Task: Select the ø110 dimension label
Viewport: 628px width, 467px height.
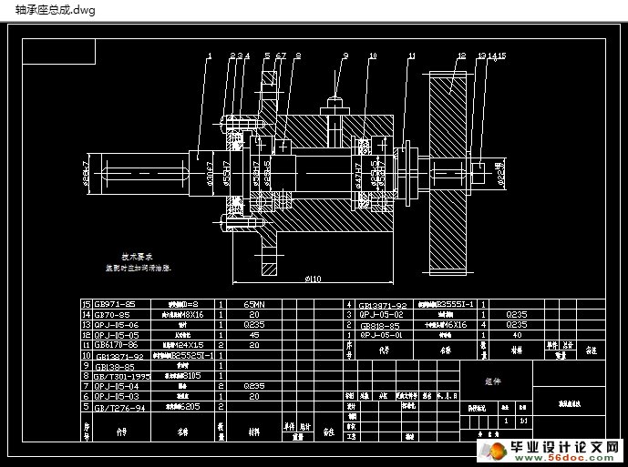Action: coord(314,279)
